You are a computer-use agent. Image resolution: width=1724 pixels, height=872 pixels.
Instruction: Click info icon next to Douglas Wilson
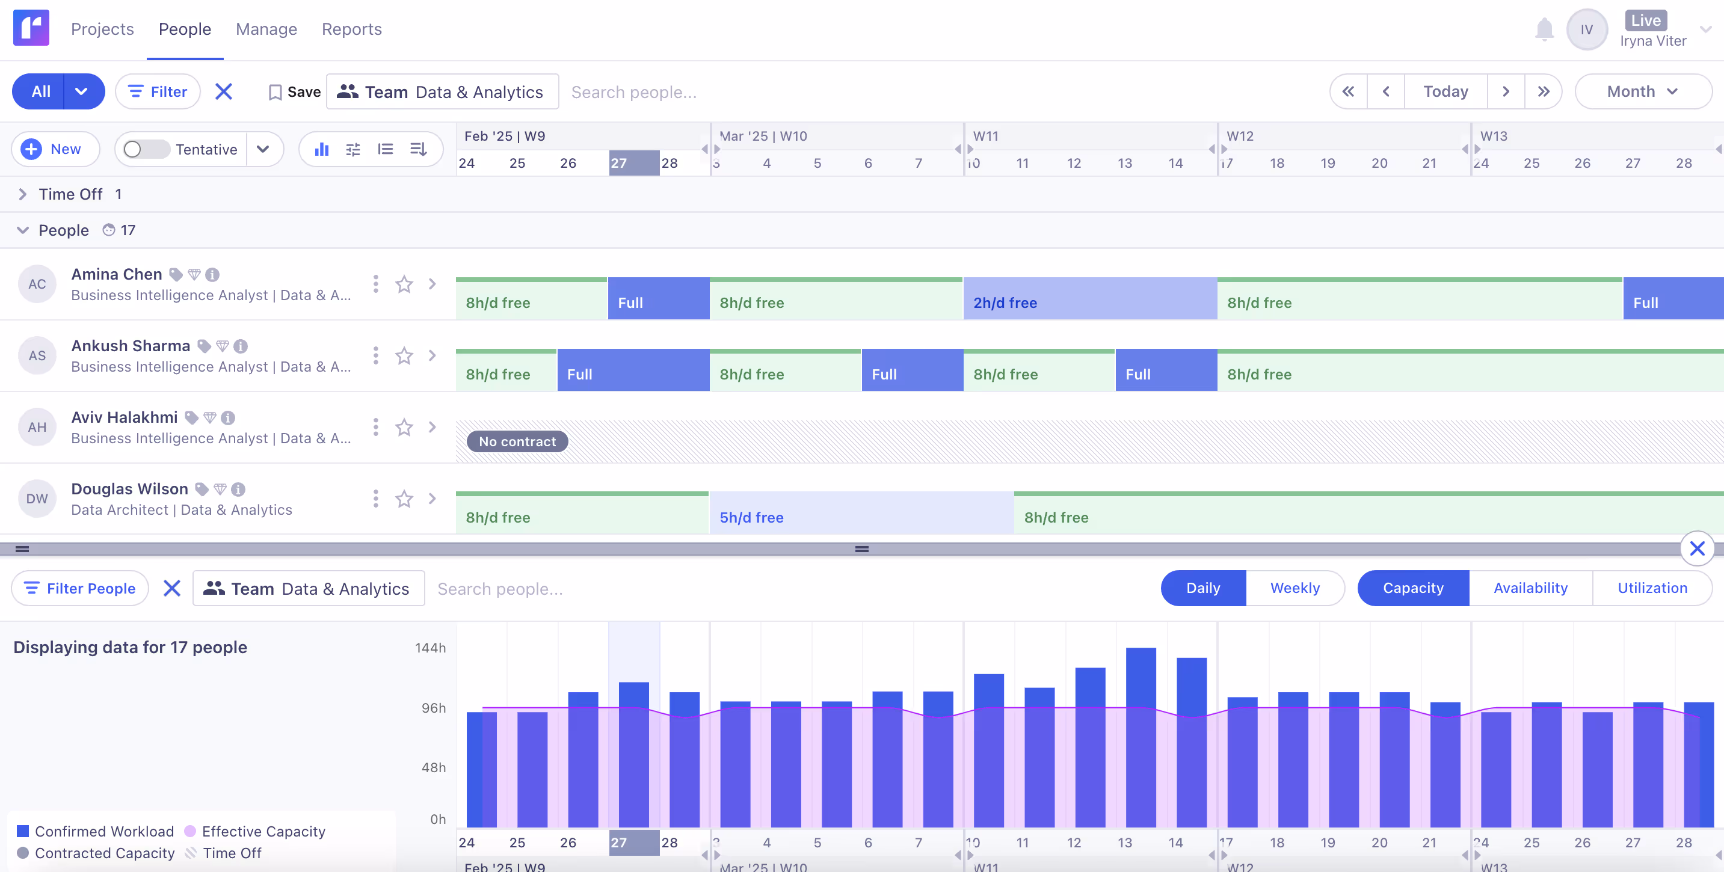[x=238, y=489]
